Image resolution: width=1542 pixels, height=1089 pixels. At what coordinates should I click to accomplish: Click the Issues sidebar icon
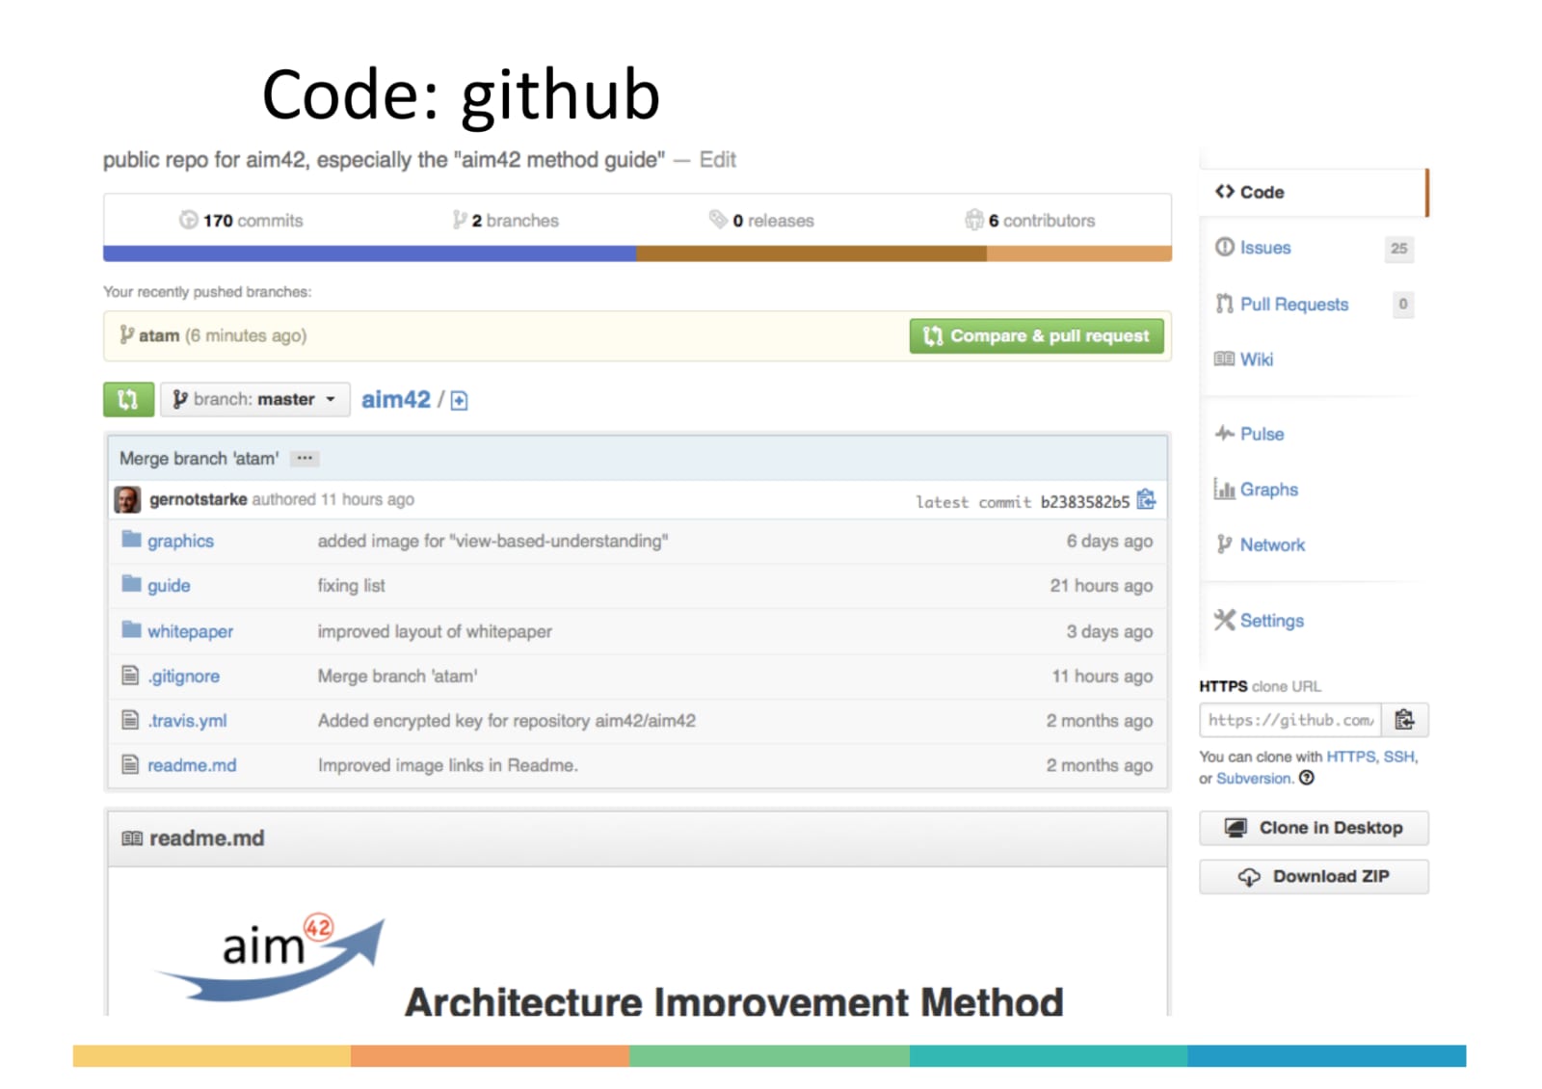(x=1224, y=247)
